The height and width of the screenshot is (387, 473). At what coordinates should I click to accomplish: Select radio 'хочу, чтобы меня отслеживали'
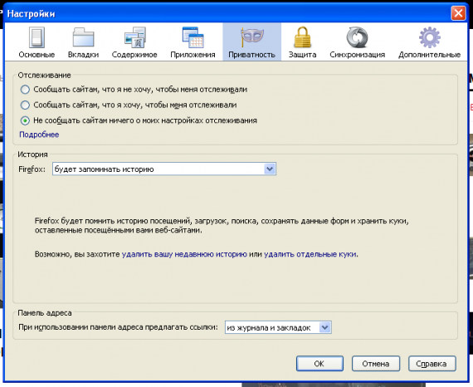[25, 105]
